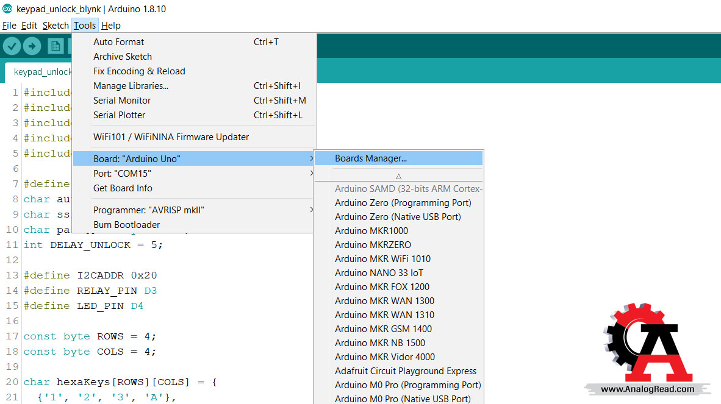Select Arduino MKR GSM 1400 board
721x404 pixels.
399,328
